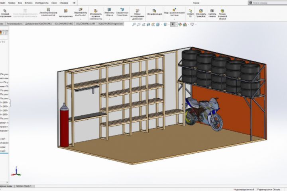
Task: Click Update SpeedPak button
Action: [x=201, y=13]
